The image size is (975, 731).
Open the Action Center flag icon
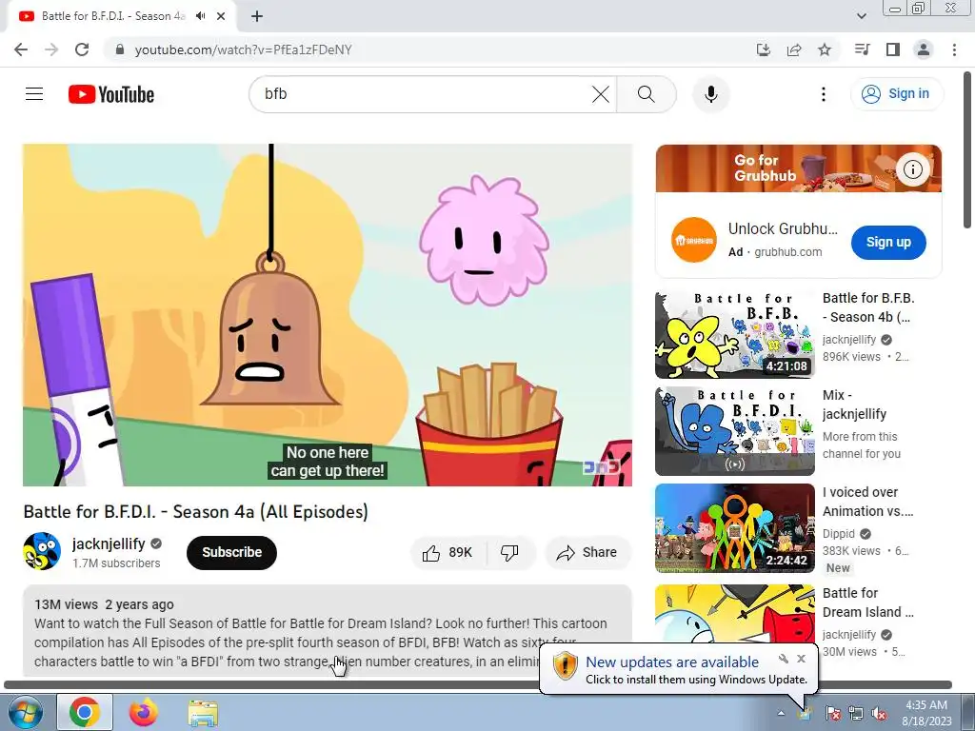click(x=832, y=714)
